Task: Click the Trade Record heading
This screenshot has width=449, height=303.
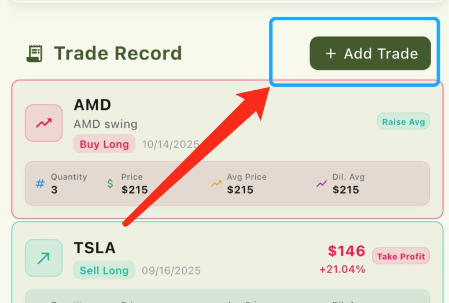Action: coord(118,53)
